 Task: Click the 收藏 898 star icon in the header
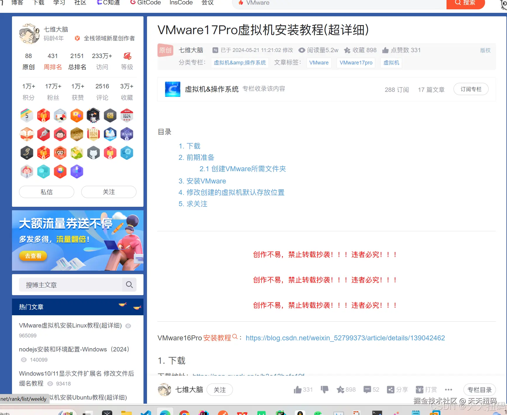click(347, 50)
